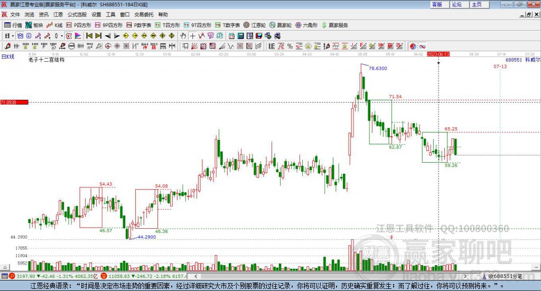Click the chart scrollbar right arrow
The width and height of the screenshot is (541, 291).
[465, 276]
